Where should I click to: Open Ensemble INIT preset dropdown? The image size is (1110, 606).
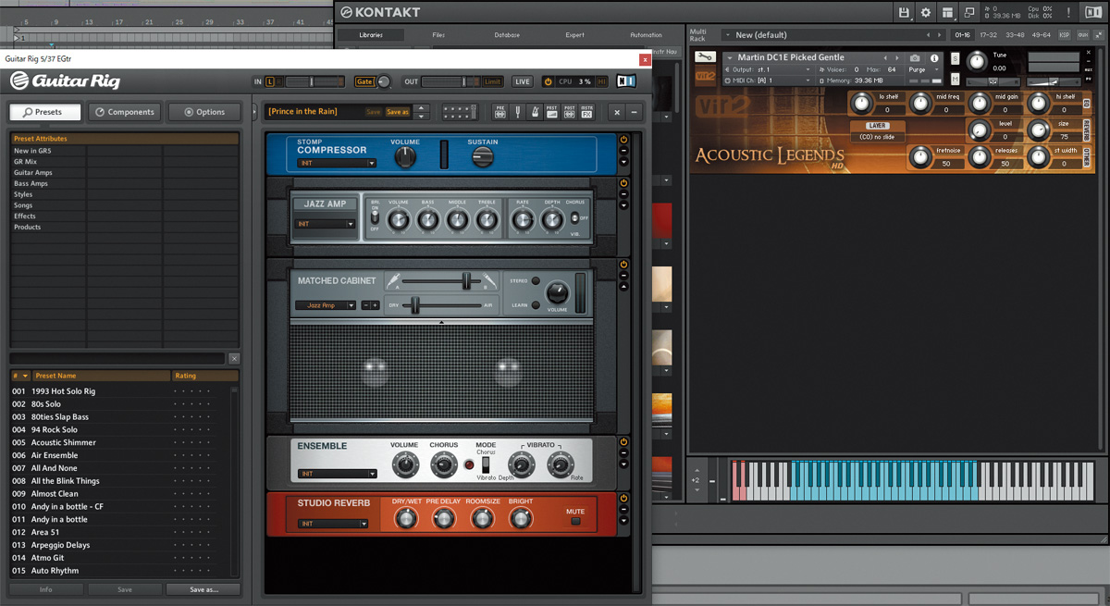(x=337, y=474)
